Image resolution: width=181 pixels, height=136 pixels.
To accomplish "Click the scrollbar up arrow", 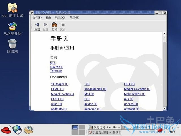I will [165, 34].
